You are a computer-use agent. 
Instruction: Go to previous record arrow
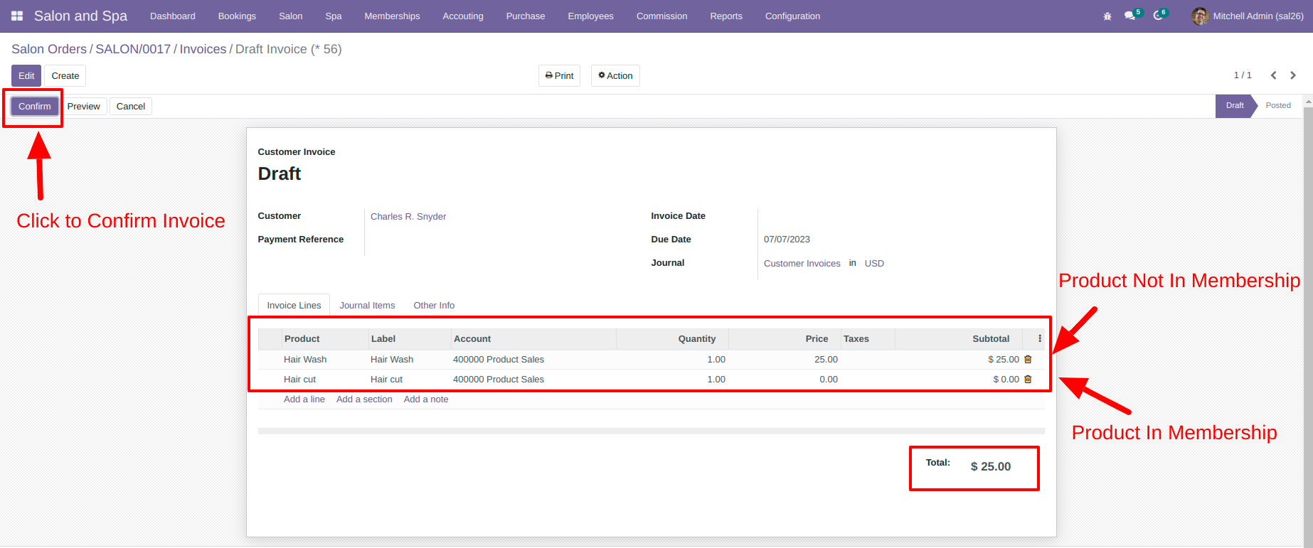(1274, 75)
